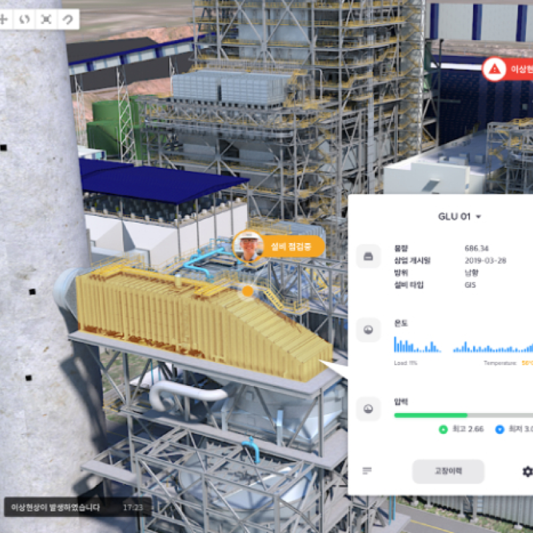533x533 pixels.
Task: Click the equipment info icon beside 물량
Action: click(368, 256)
